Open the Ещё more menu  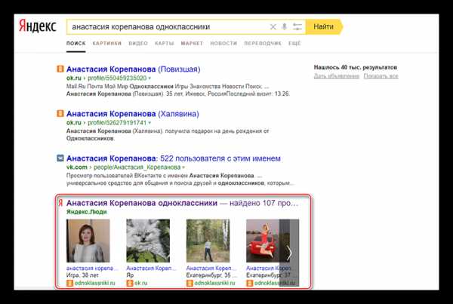click(294, 43)
